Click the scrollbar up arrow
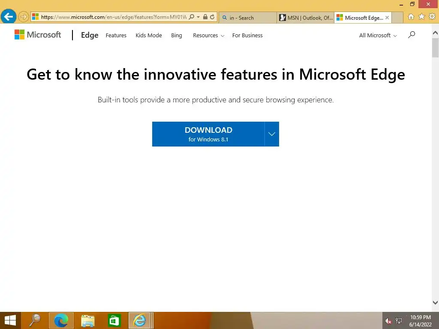The image size is (439, 329). (x=435, y=33)
